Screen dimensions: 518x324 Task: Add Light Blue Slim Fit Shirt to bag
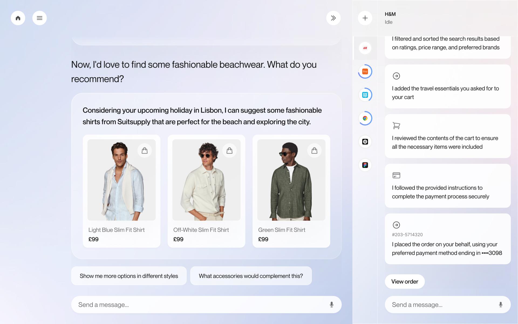point(145,150)
